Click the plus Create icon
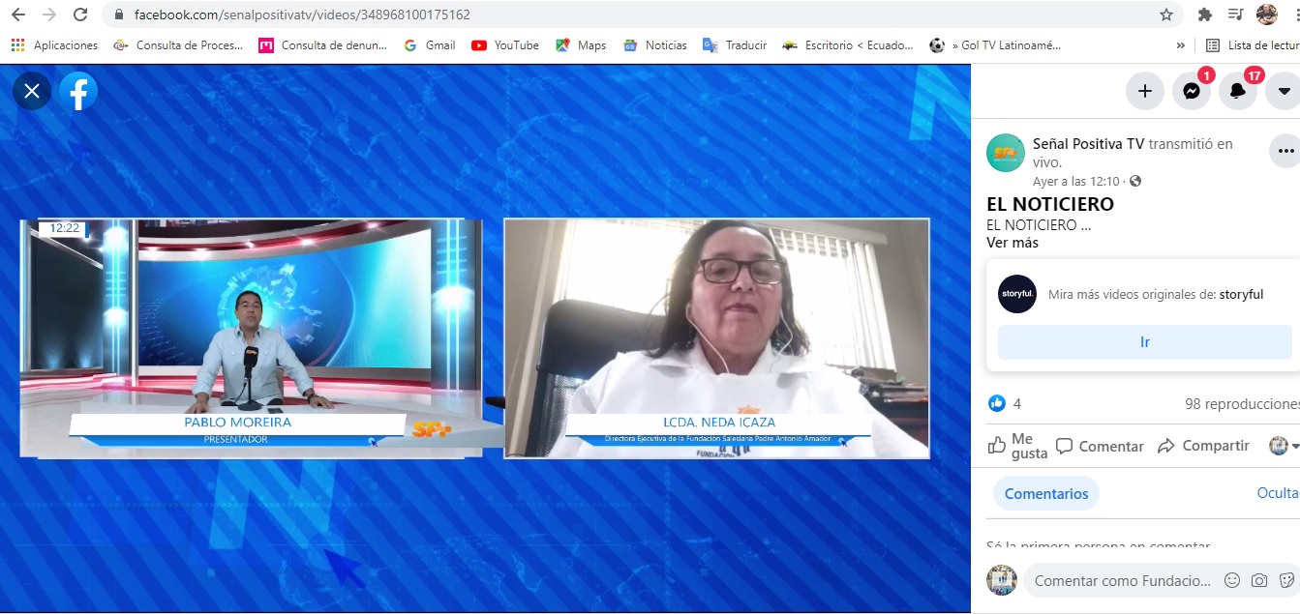The height and width of the screenshot is (614, 1300). (1145, 91)
